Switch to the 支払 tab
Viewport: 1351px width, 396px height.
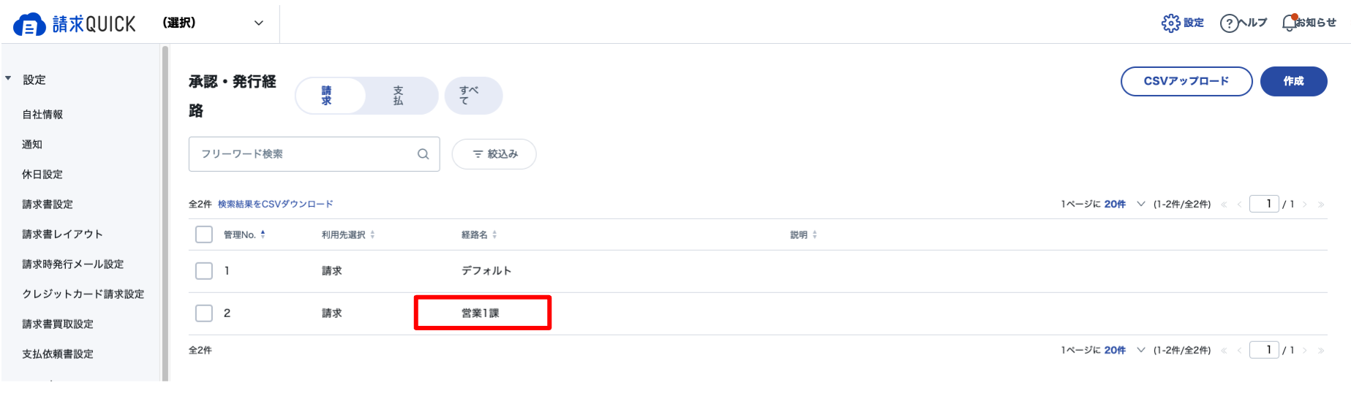click(x=398, y=96)
